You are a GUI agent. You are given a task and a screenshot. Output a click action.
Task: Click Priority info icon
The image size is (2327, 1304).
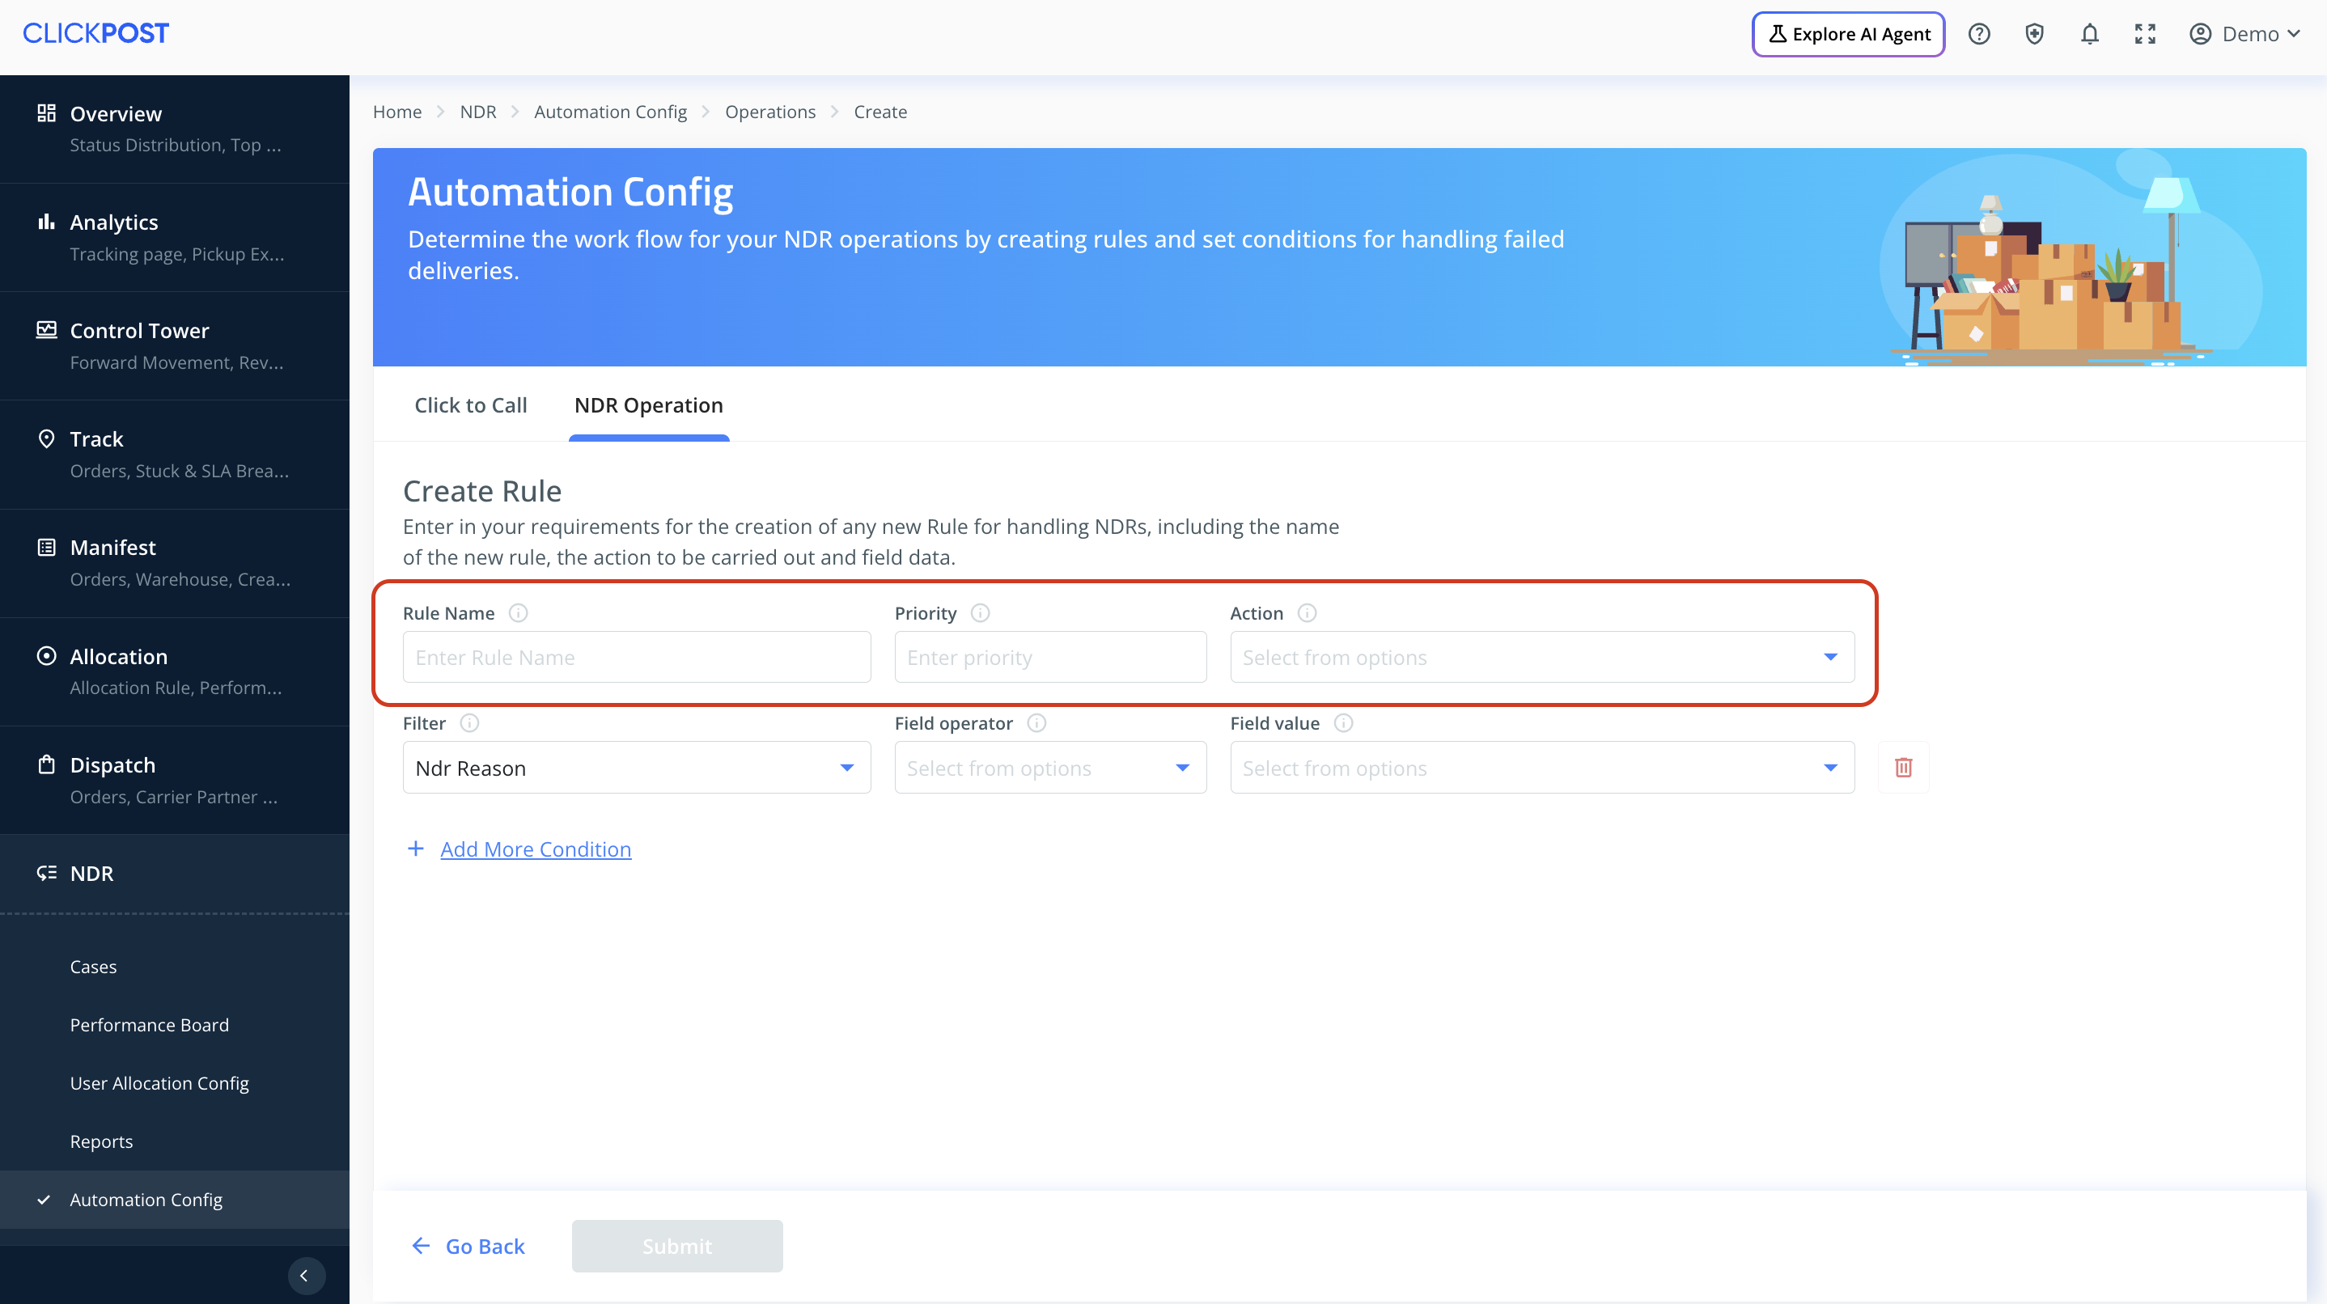click(x=980, y=613)
